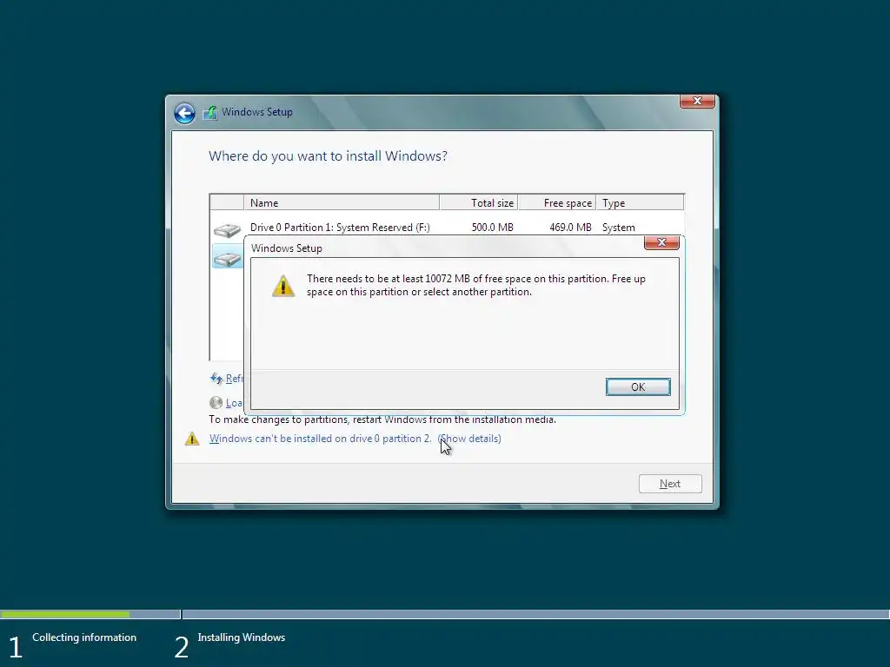890x667 pixels.
Task: Click the yellow warning icon beside install message
Action: 192,439
